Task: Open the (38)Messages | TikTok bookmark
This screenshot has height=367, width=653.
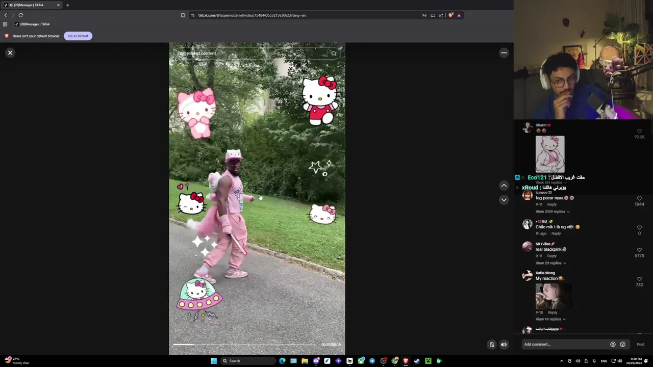Action: pos(32,24)
